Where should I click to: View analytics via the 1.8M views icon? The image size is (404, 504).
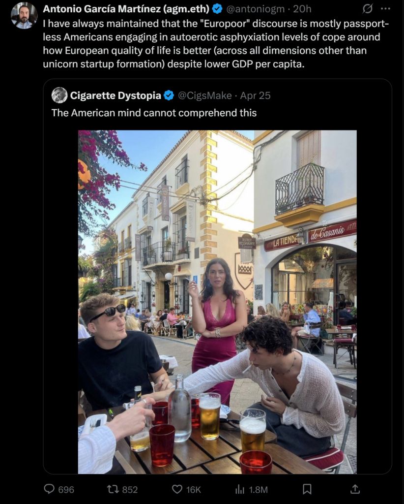(x=240, y=489)
